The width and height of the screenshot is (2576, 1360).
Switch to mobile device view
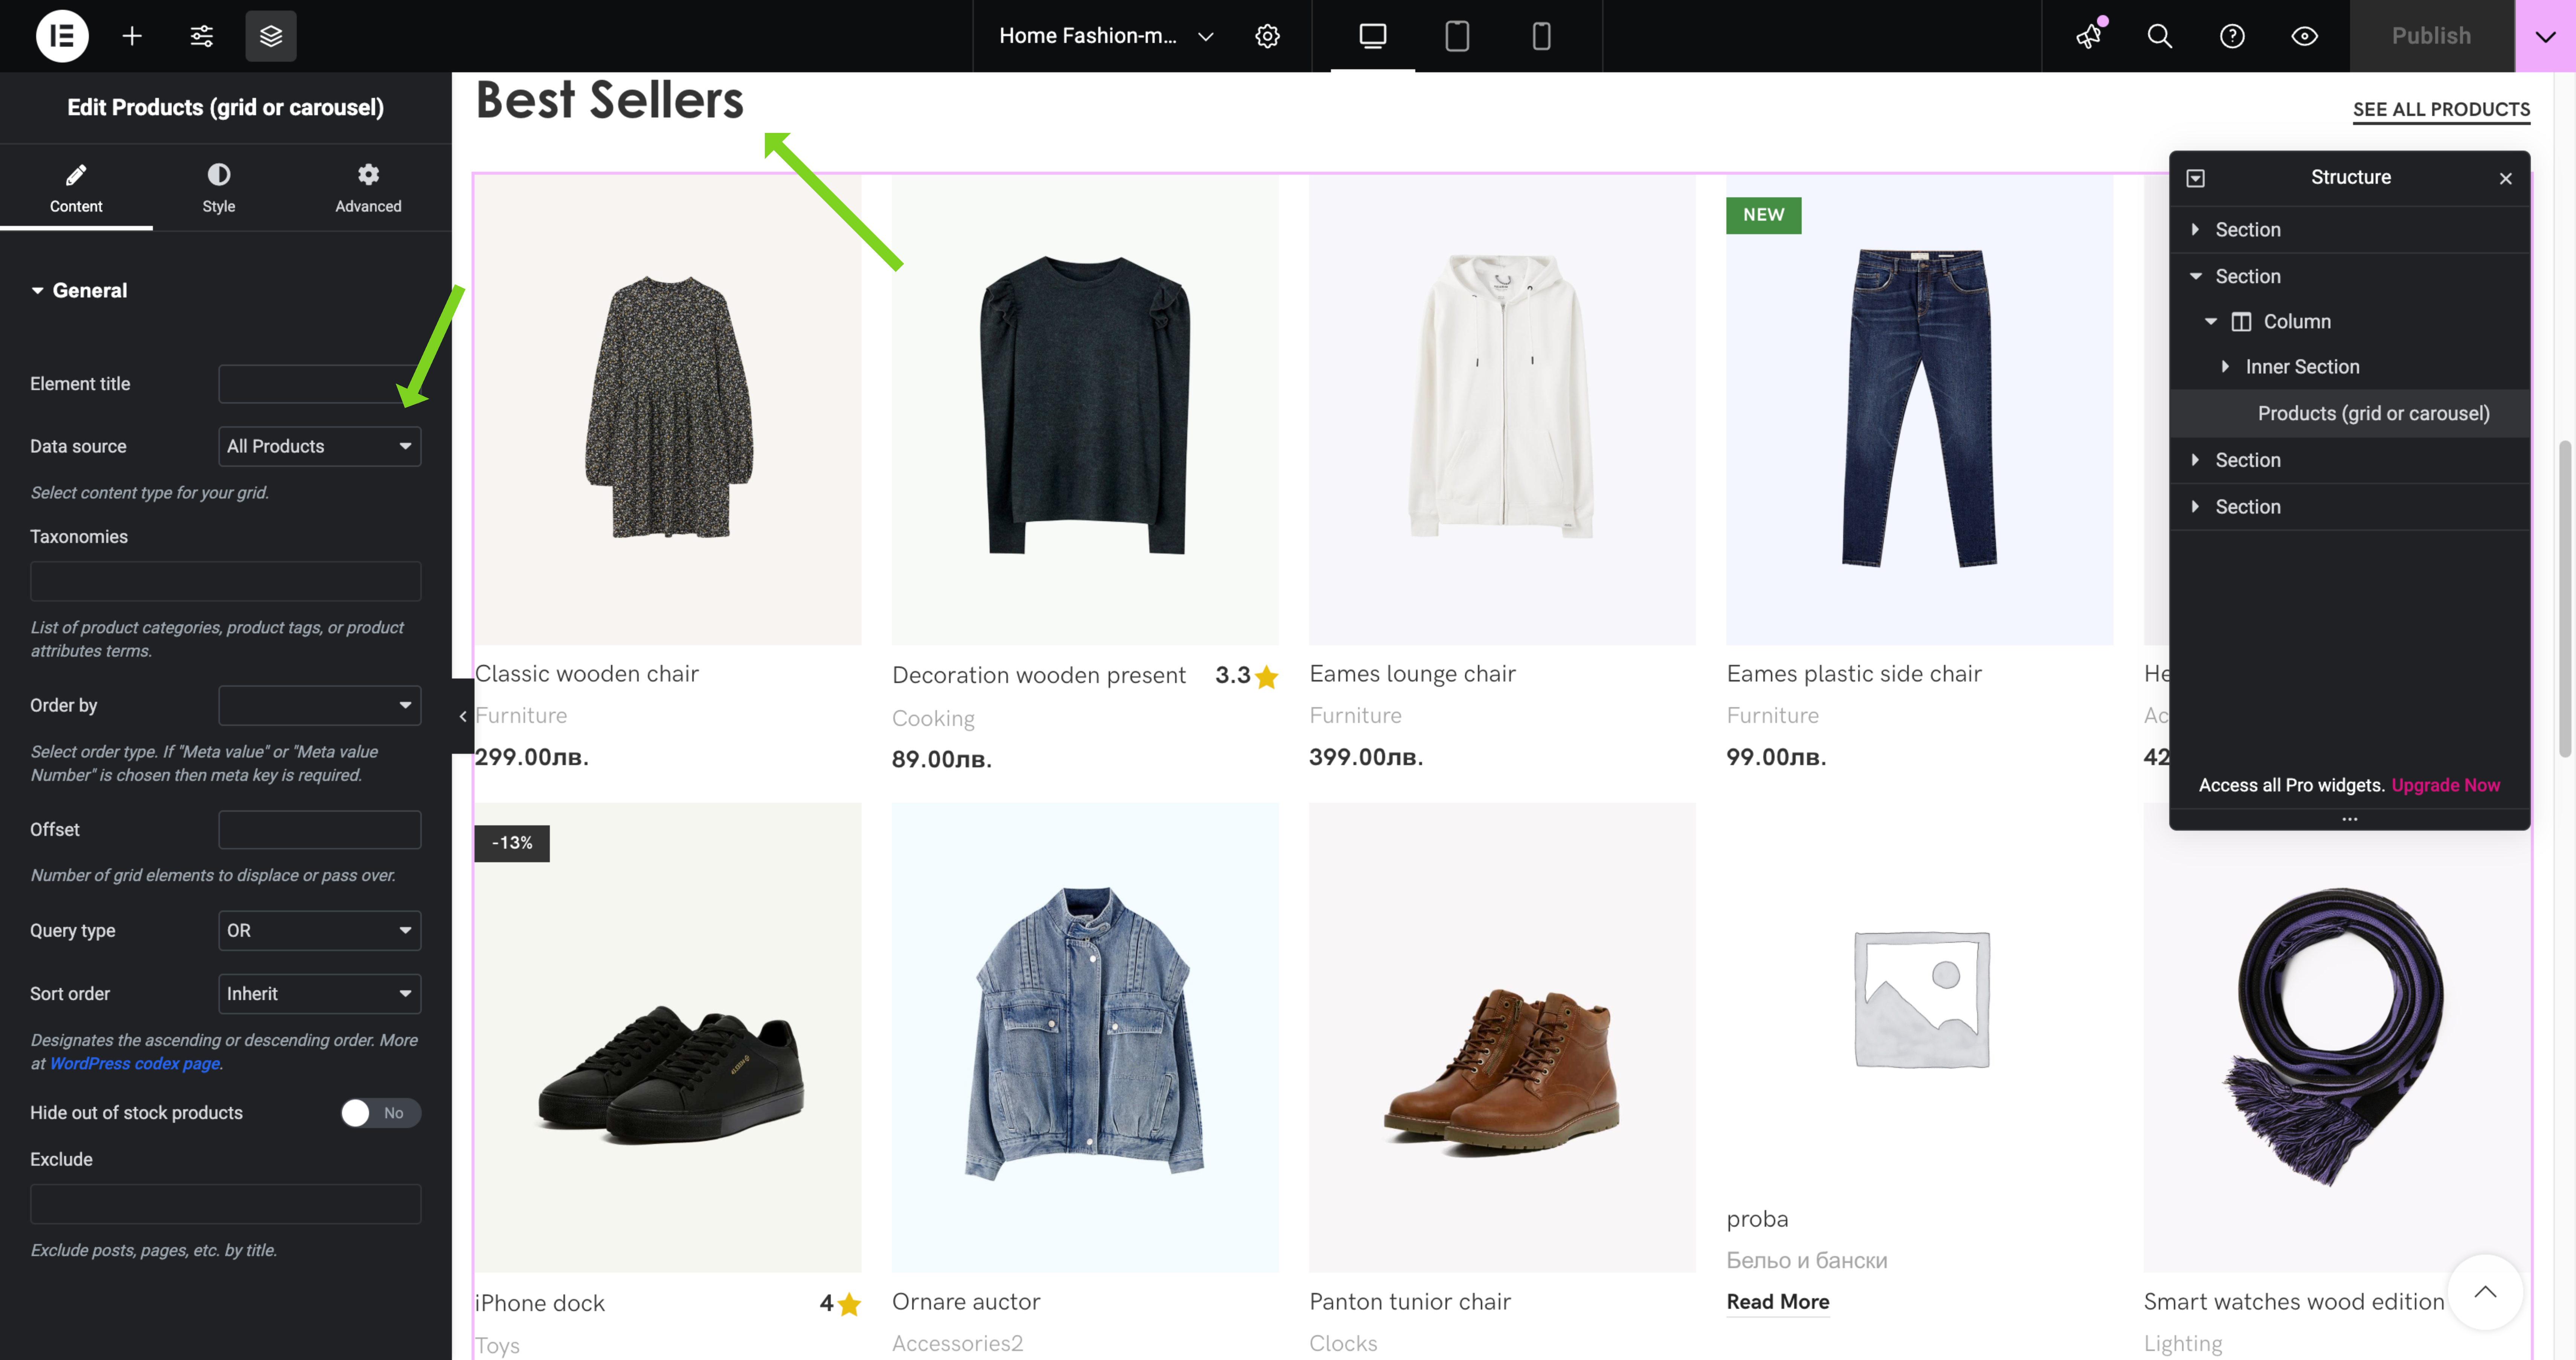click(x=1541, y=36)
